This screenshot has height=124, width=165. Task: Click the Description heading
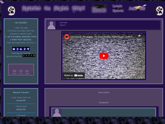click(104, 92)
